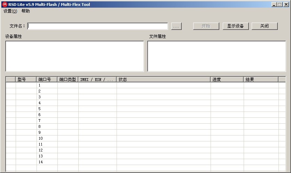Image resolution: width=291 pixels, height=173 pixels.
Task: Click the 进度 column header
Action: click(227, 80)
